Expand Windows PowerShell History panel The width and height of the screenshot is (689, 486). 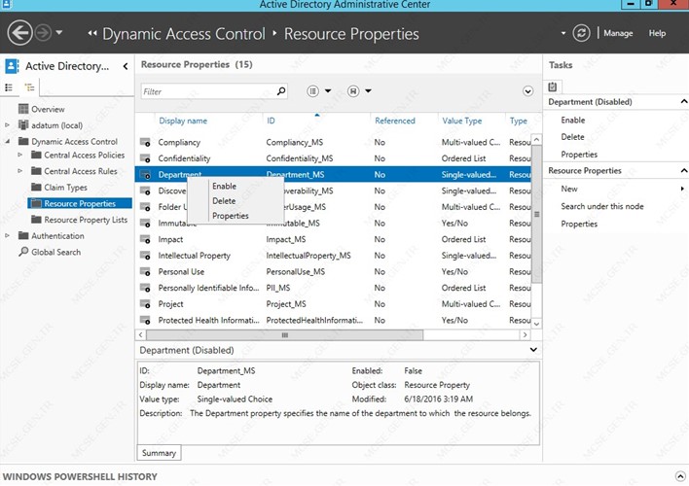680,476
